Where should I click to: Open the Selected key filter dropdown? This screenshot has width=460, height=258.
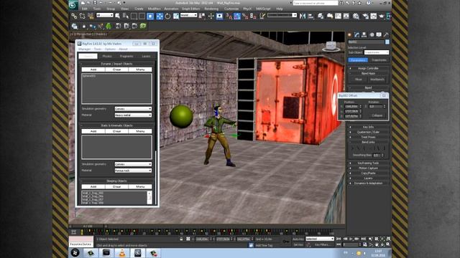[320, 239]
